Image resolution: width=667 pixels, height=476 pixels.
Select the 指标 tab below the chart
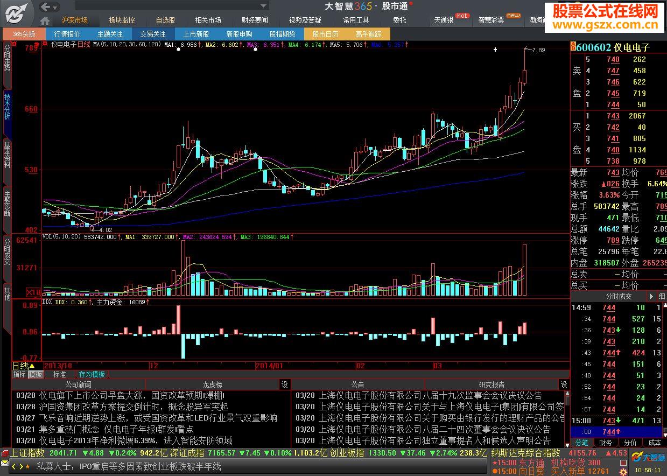click(19, 374)
